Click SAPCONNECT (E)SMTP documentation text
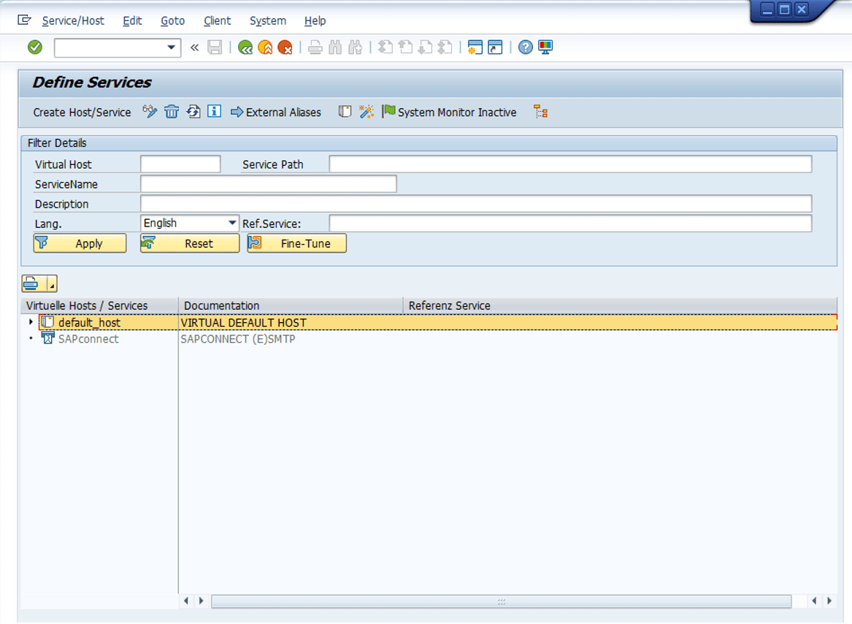 point(237,339)
